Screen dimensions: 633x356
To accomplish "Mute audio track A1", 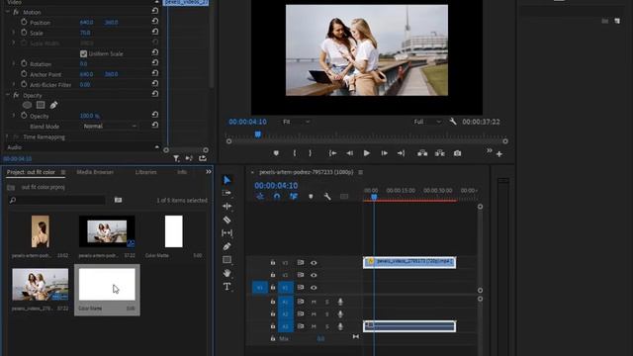I will (314, 302).
